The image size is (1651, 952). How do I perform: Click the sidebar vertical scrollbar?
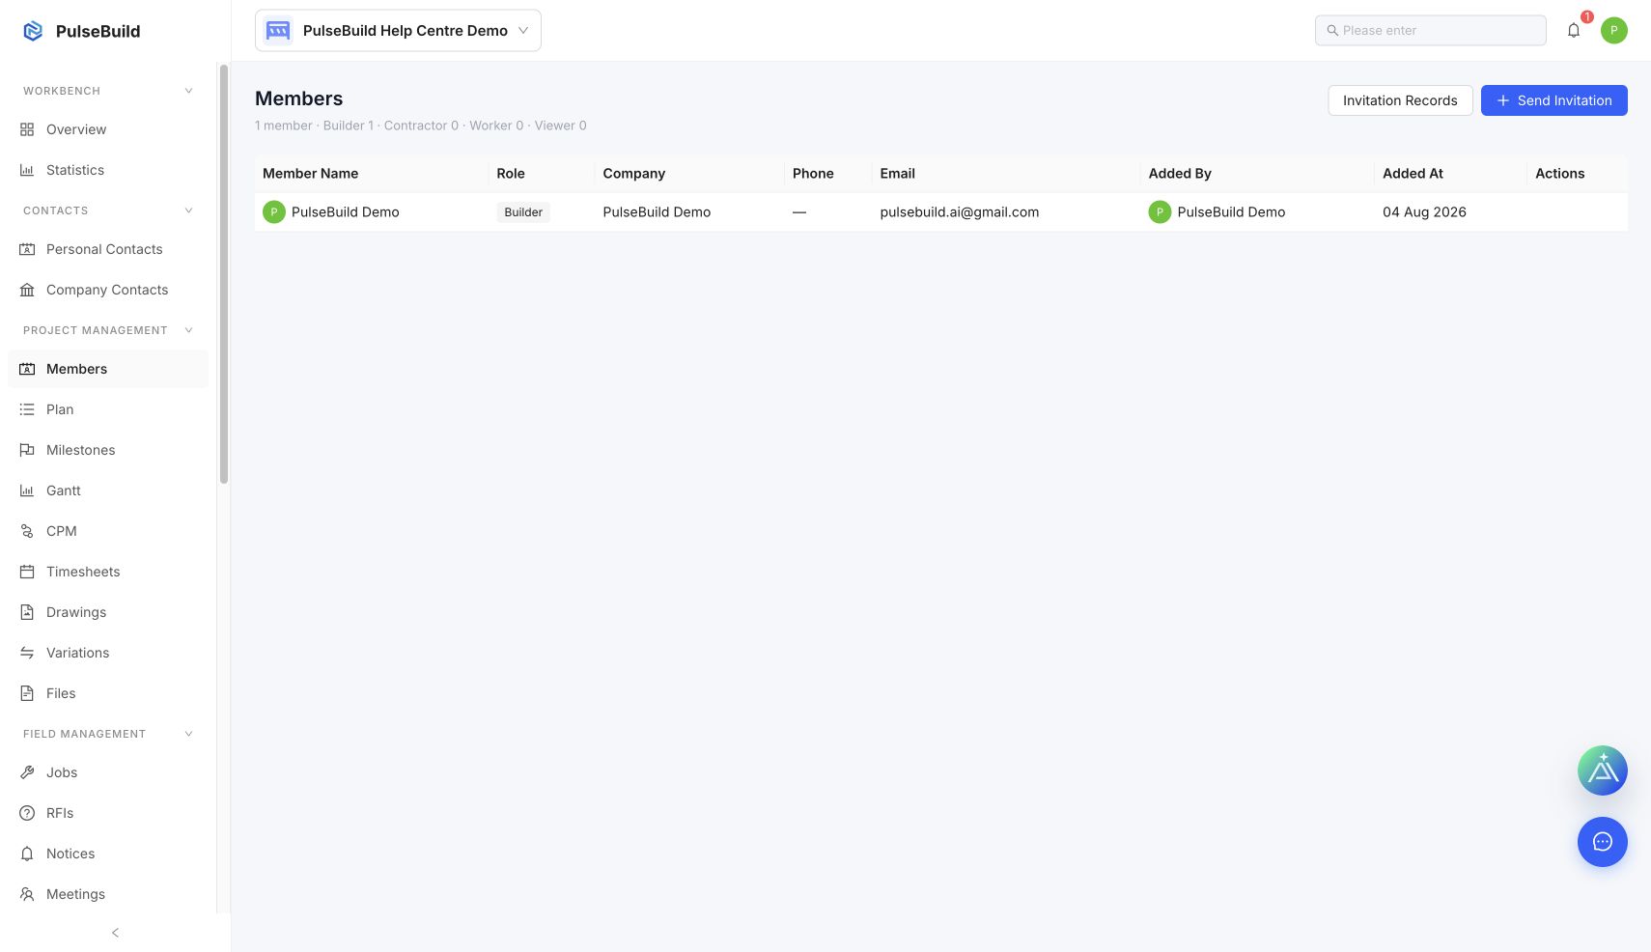click(x=224, y=274)
